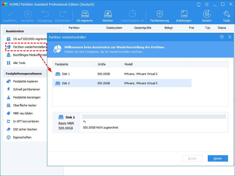The width and height of the screenshot is (235, 176).
Task: Select the Disk 1 row
Action: (x=122, y=74)
